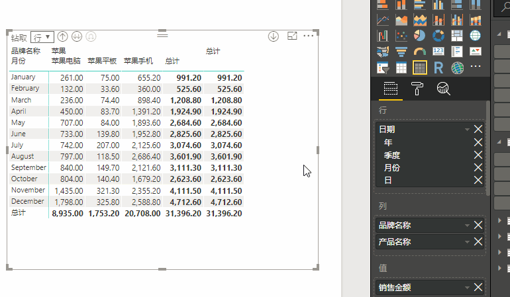Select the Area chart visual
This screenshot has width=510, height=297.
(401, 20)
